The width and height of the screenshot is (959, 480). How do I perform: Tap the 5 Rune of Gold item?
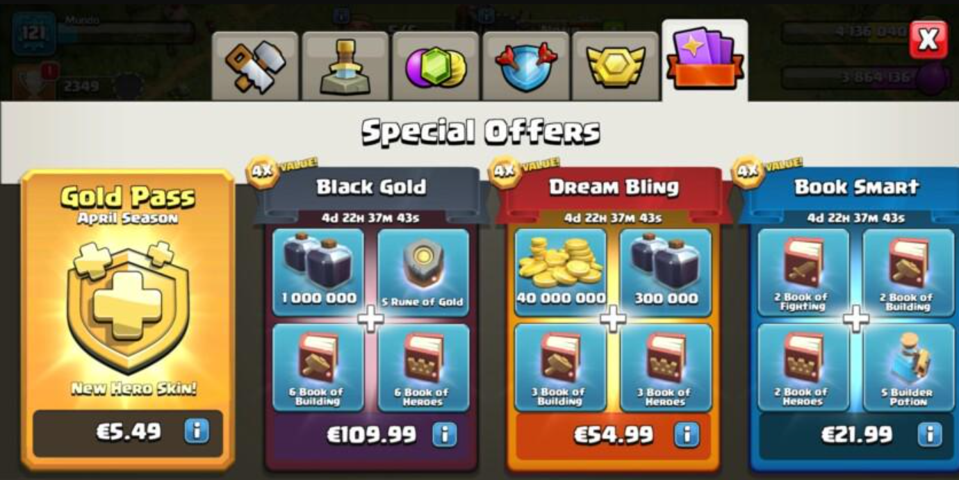click(423, 272)
